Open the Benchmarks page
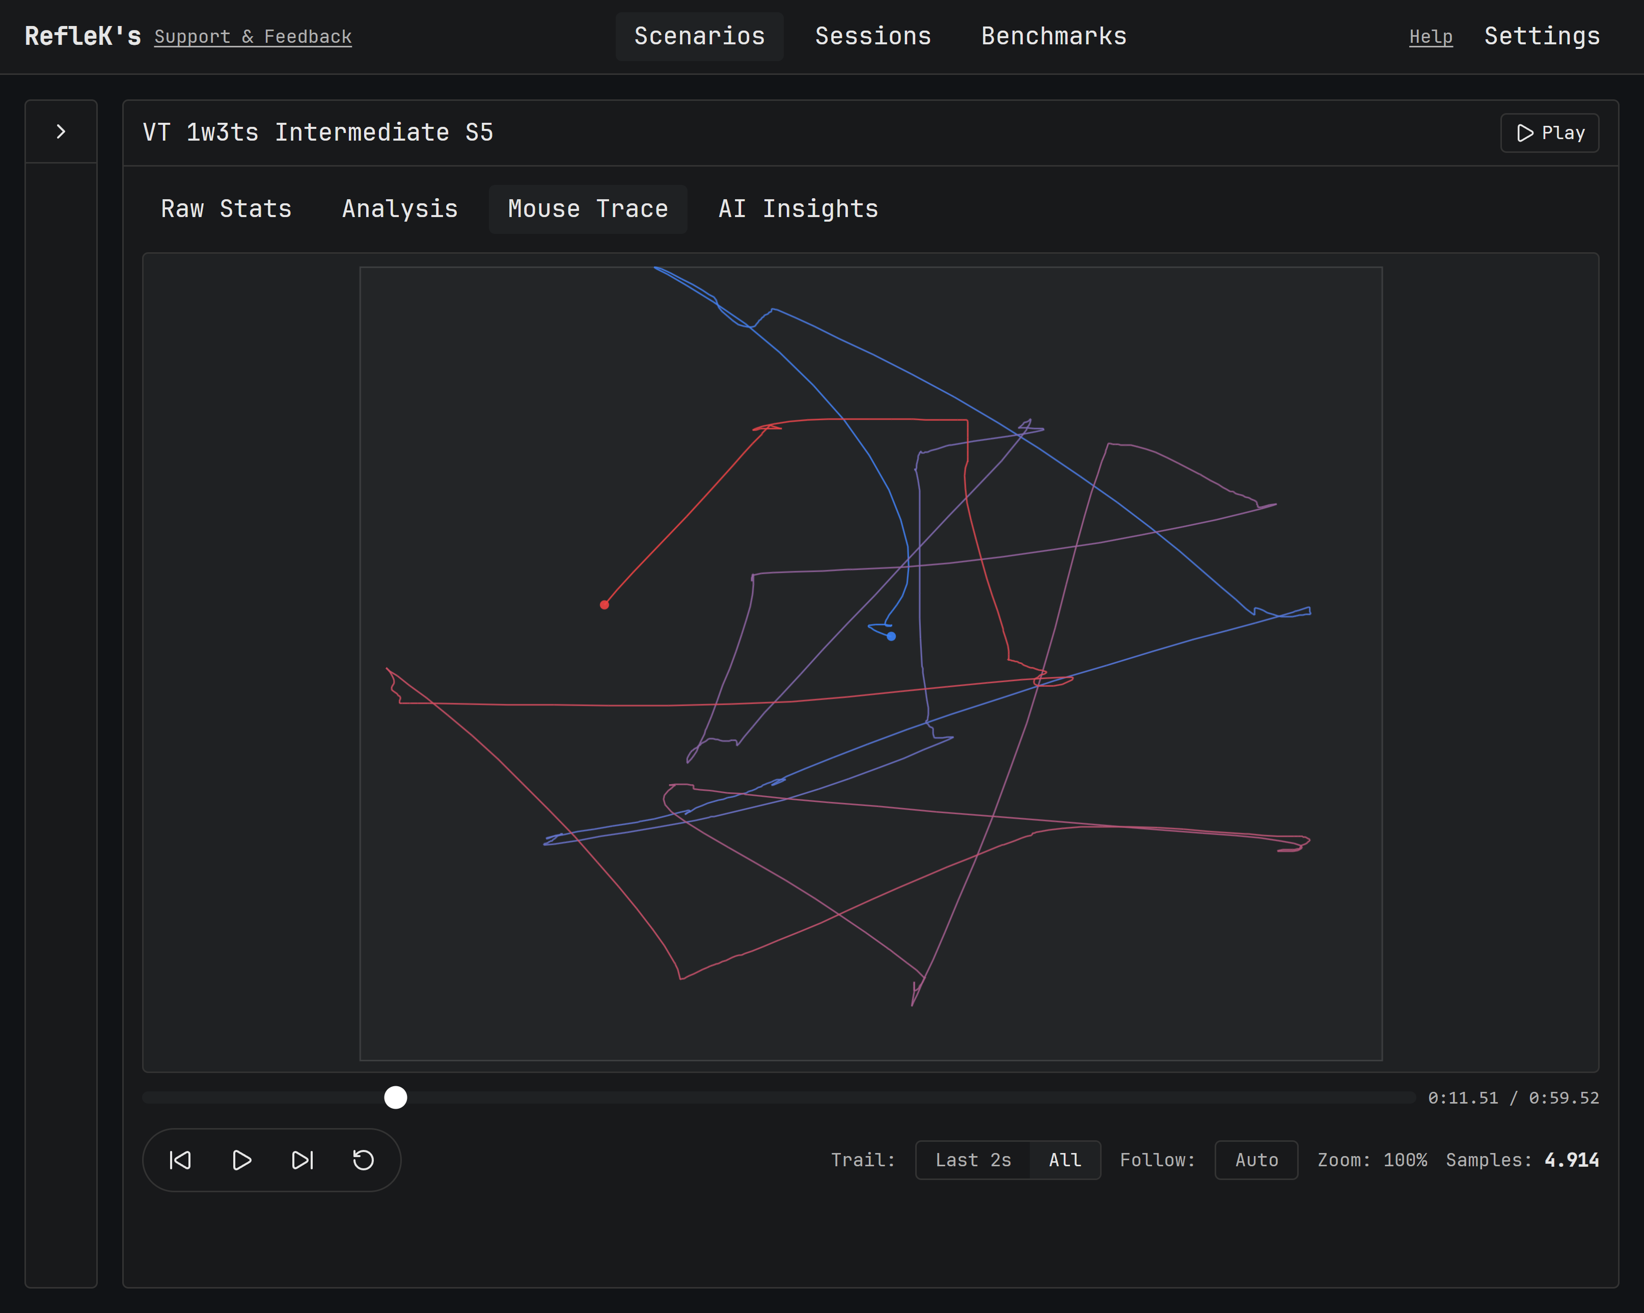This screenshot has height=1313, width=1644. click(x=1054, y=37)
